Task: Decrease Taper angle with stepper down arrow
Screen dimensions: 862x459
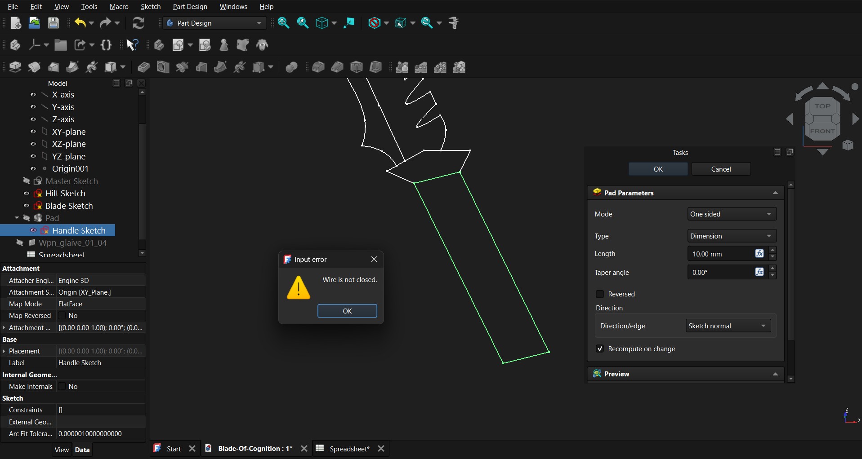Action: click(x=773, y=276)
